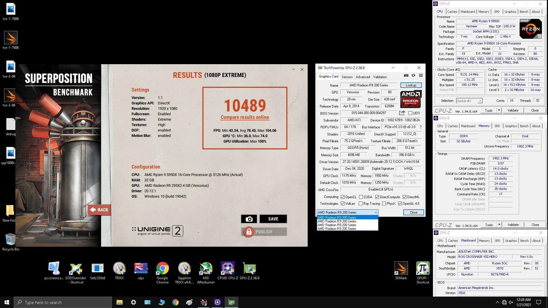Screen dimensions: 548x308
Task: Open the pcscreencapture desktop icon
Action: 54,271
